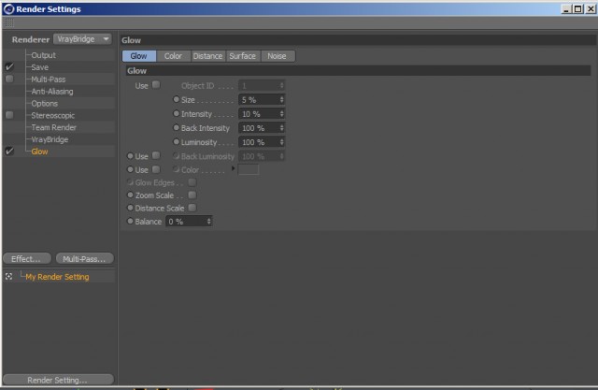Click the Back Intensity spinner arrows
The width and height of the screenshot is (598, 390).
pos(282,128)
